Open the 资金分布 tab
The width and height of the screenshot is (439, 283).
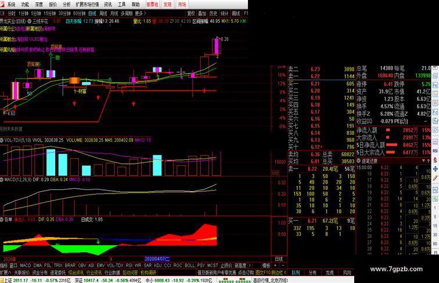click(x=39, y=273)
